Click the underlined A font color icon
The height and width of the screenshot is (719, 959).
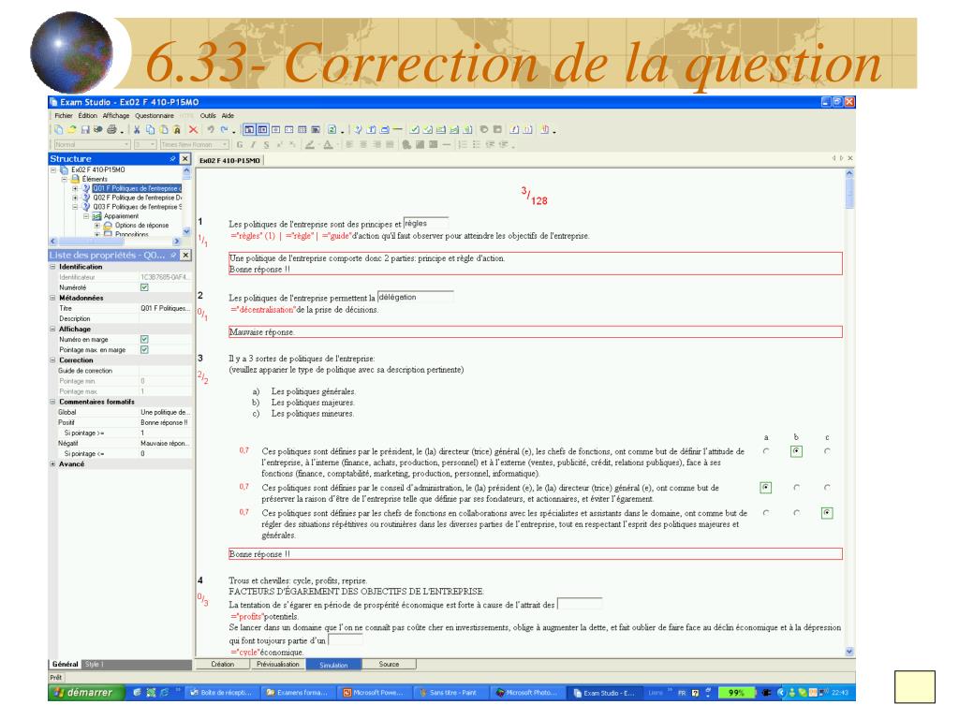click(x=329, y=145)
